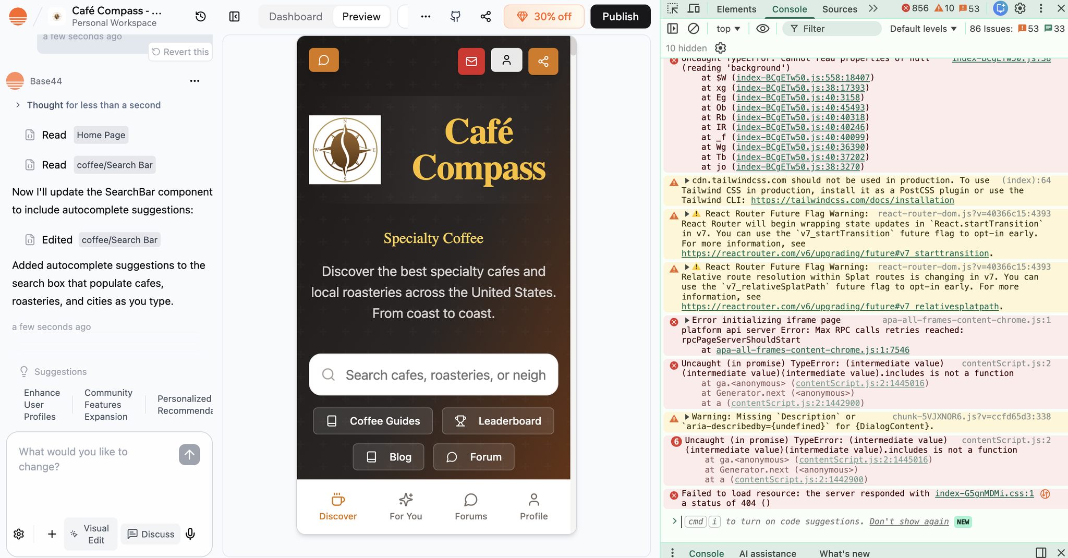Clear the console with the ban icon

[x=693, y=29]
